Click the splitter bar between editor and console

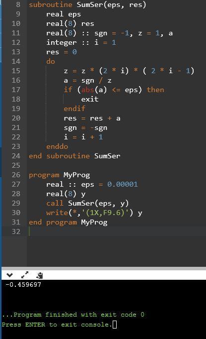pos(104,268)
